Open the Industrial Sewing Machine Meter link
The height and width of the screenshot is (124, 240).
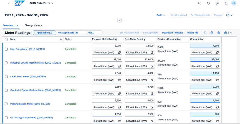35,63
